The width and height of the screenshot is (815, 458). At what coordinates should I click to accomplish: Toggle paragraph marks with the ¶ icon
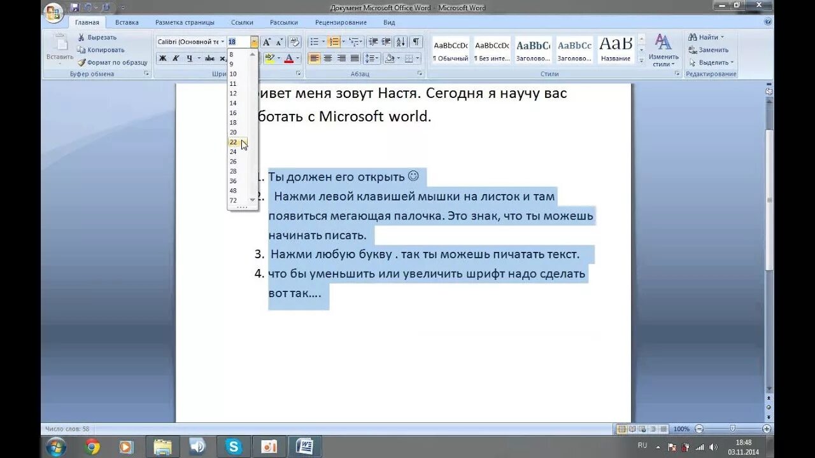tap(416, 41)
